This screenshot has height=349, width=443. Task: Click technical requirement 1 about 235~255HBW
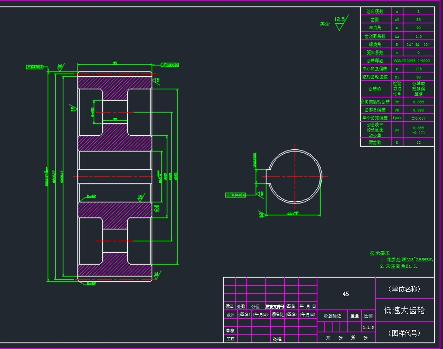pyautogui.click(x=407, y=260)
